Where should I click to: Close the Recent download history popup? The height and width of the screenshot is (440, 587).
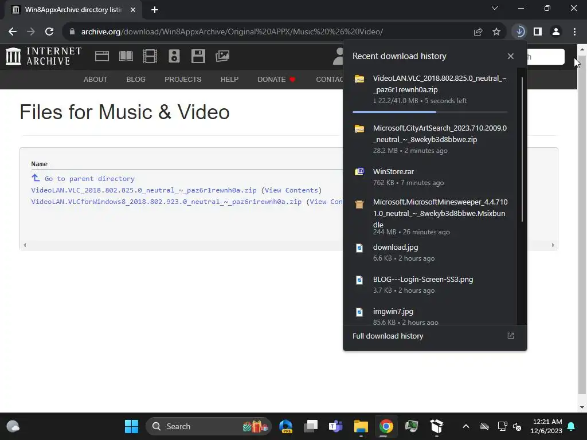(511, 56)
